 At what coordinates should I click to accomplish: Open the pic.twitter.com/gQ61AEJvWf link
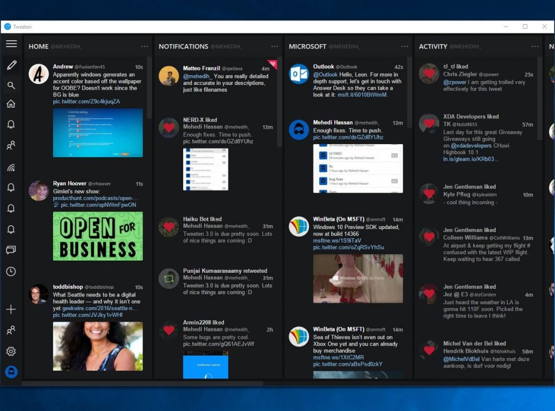pos(218,344)
